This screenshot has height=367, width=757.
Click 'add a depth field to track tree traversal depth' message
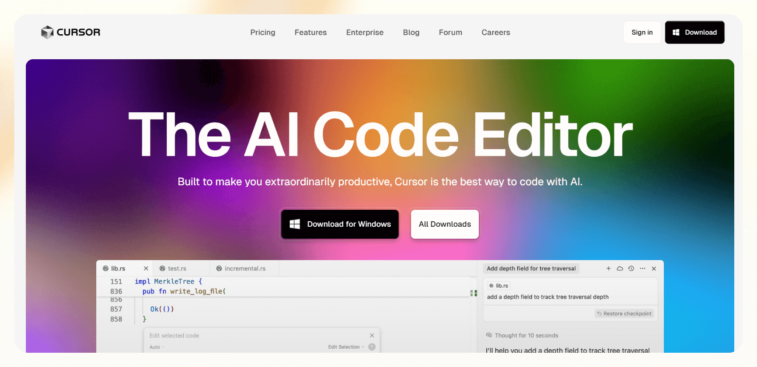pos(547,297)
